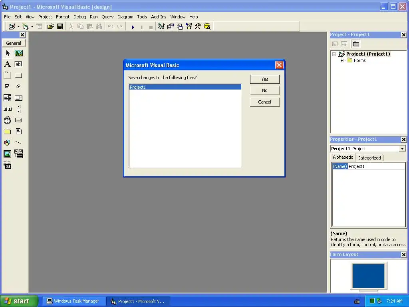This screenshot has width=409, height=307.
Task: Open the Add Project dropdown arrow
Action: (18, 27)
